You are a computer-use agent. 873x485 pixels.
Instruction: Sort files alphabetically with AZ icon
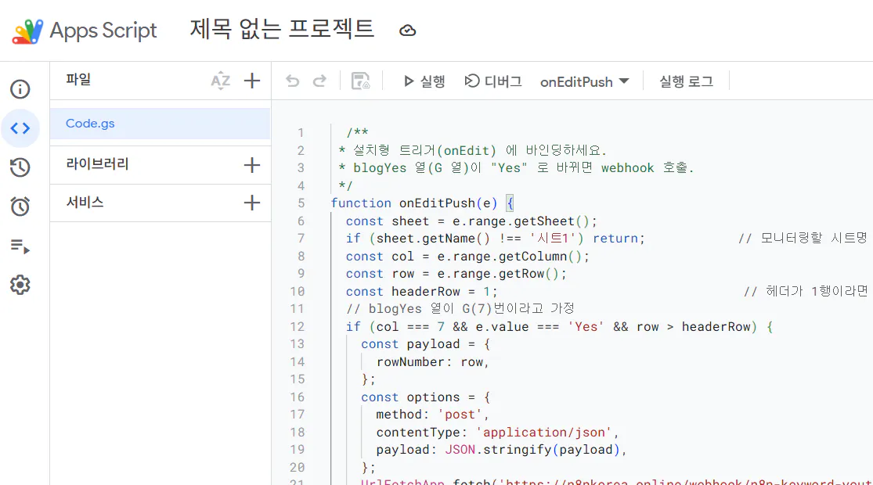coord(221,81)
